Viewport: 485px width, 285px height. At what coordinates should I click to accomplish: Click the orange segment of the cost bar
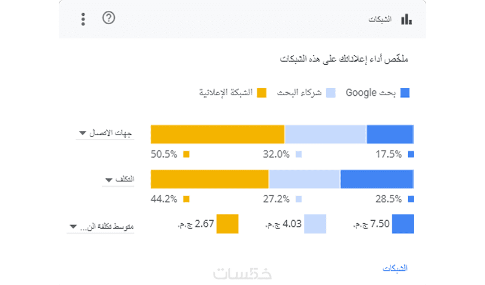tap(209, 179)
